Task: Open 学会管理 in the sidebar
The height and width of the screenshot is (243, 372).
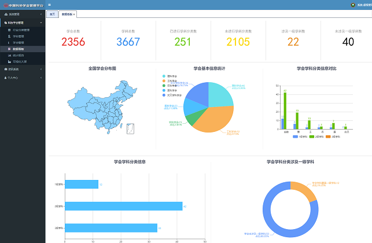Action: point(23,43)
